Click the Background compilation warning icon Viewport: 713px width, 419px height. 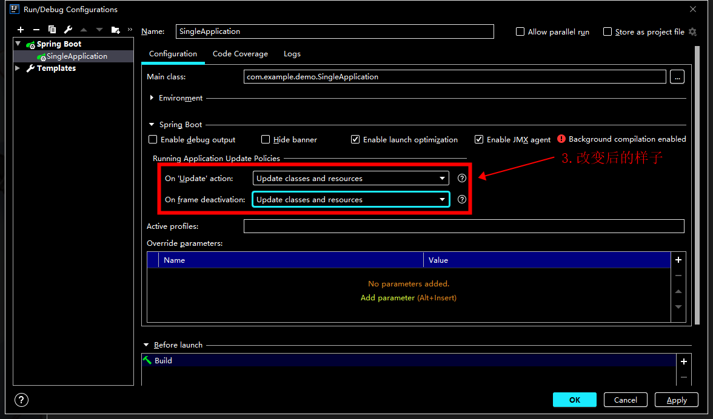pyautogui.click(x=561, y=139)
